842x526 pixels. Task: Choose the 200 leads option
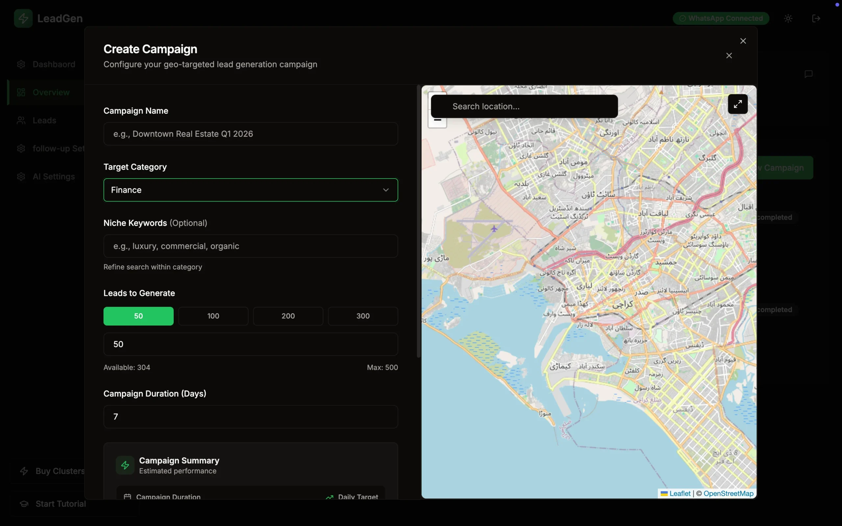[x=288, y=316]
